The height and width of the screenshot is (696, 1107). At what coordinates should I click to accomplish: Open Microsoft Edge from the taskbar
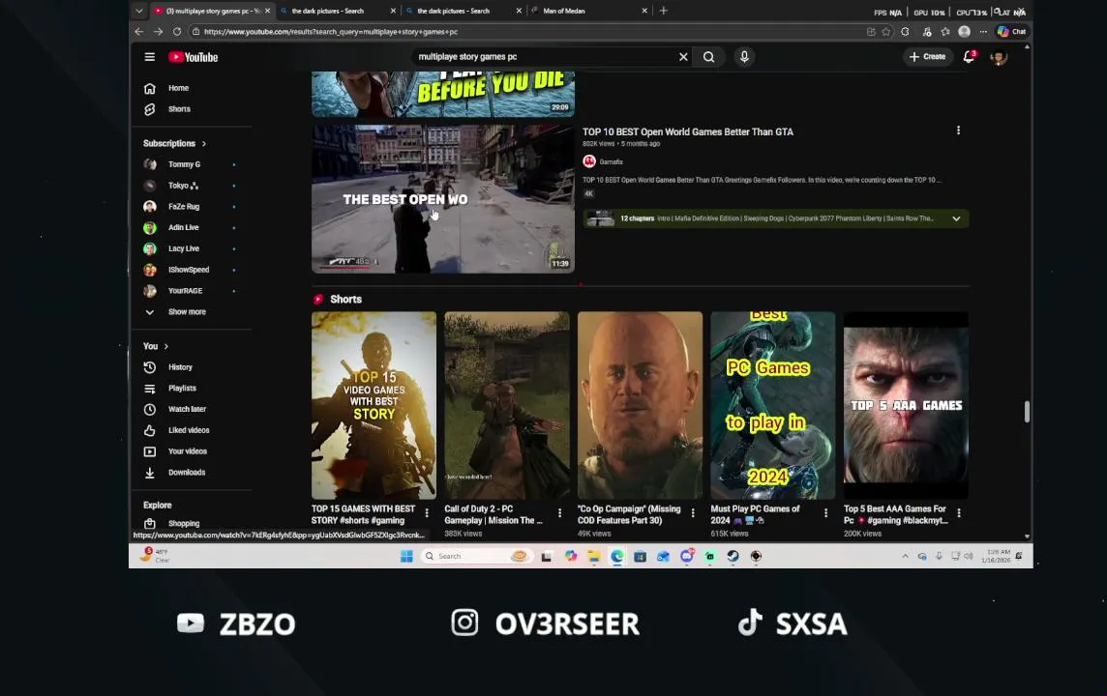[x=617, y=557]
